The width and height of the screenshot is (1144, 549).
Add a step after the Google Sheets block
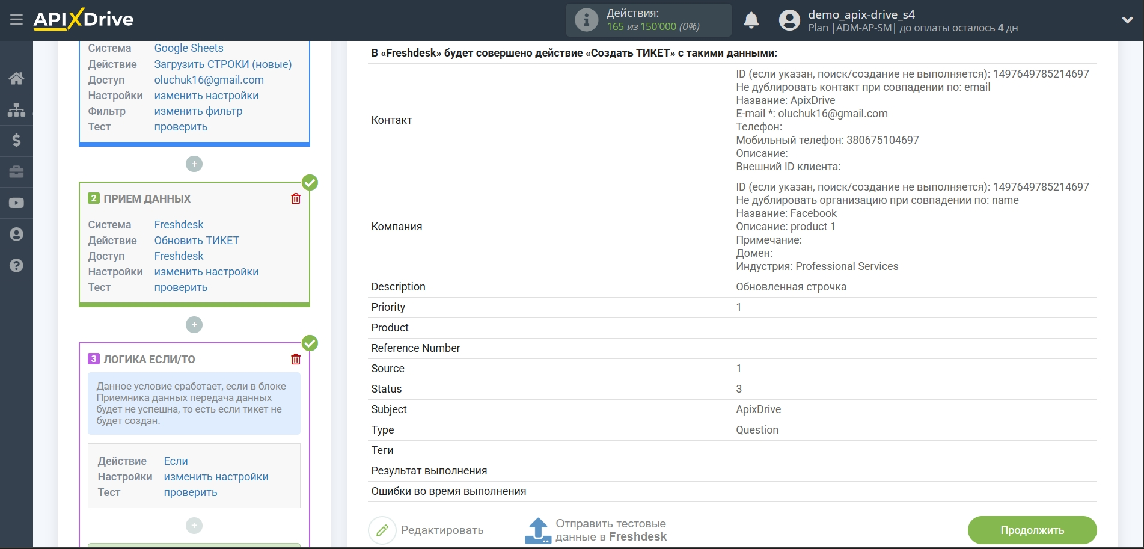194,164
